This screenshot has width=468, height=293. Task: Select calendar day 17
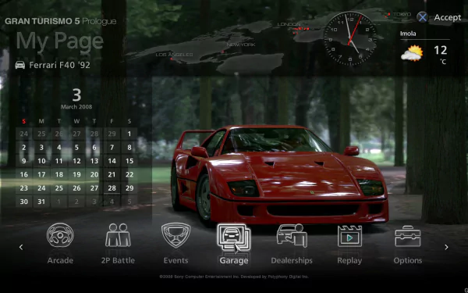41,174
